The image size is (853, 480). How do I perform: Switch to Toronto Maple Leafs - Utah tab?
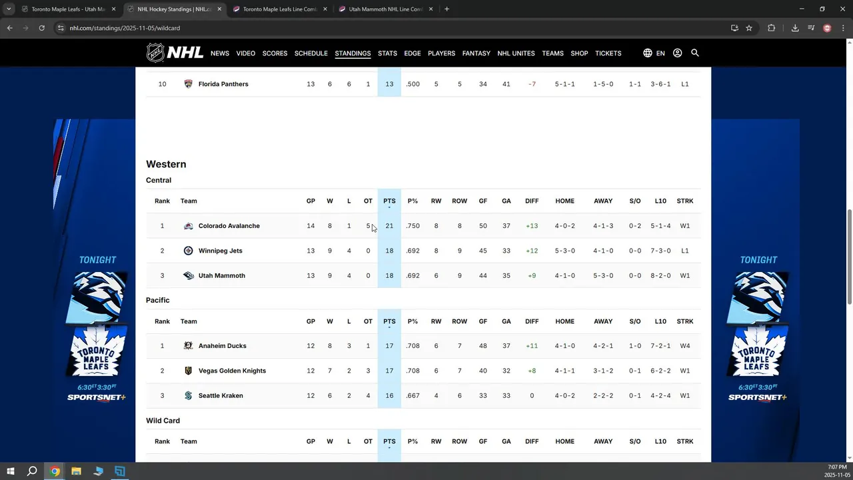69,9
